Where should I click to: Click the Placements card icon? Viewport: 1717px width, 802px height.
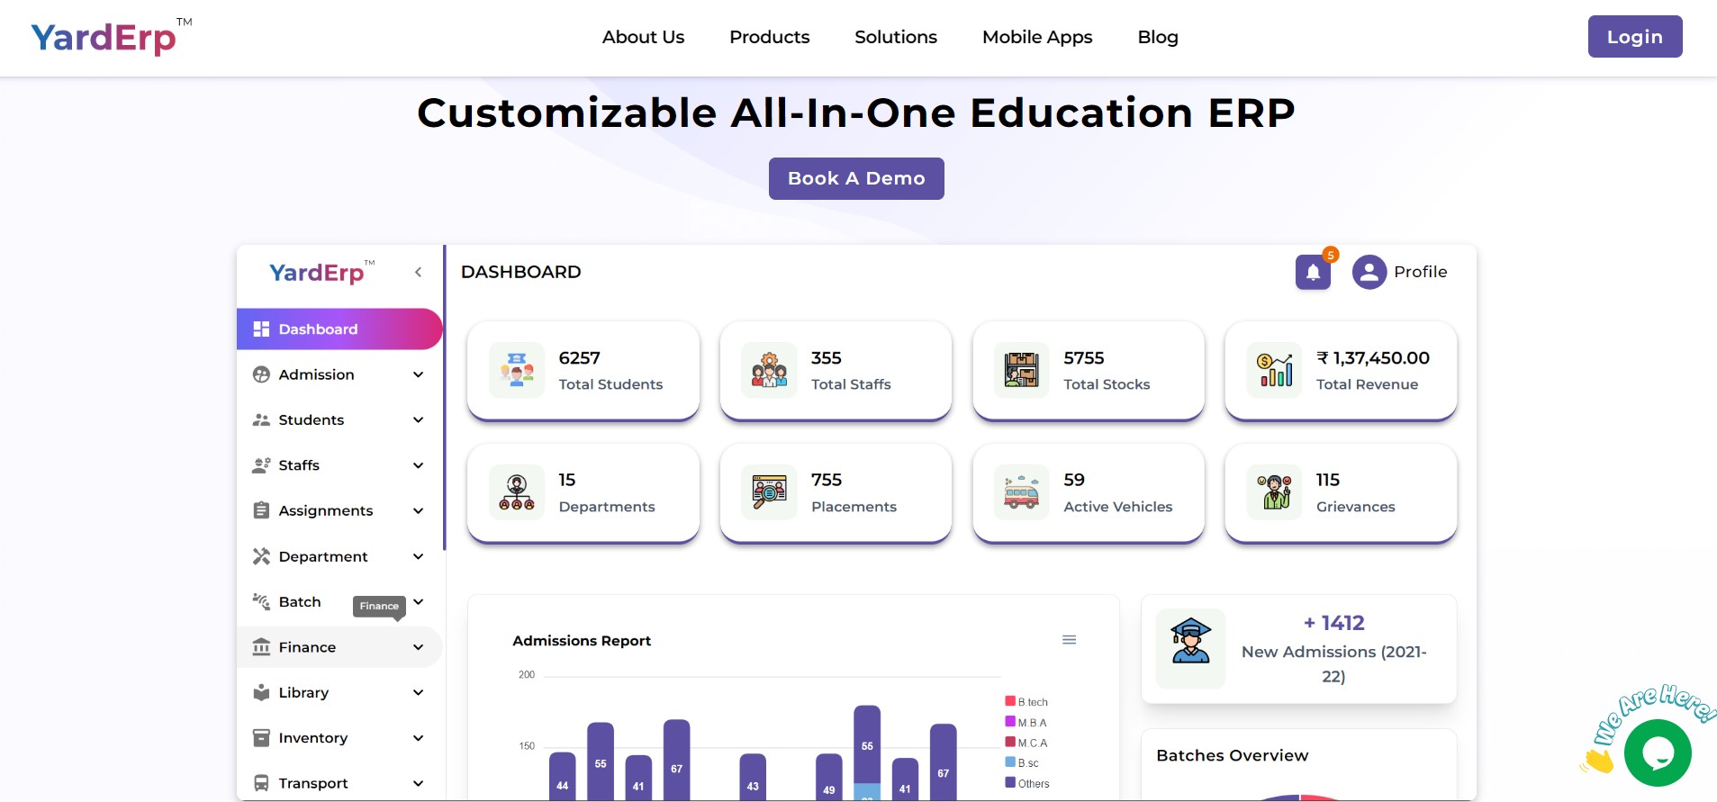(x=769, y=492)
